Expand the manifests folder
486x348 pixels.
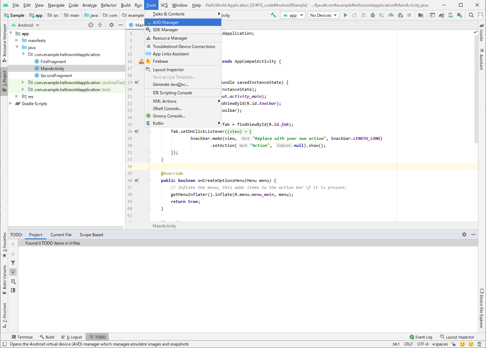coord(17,40)
